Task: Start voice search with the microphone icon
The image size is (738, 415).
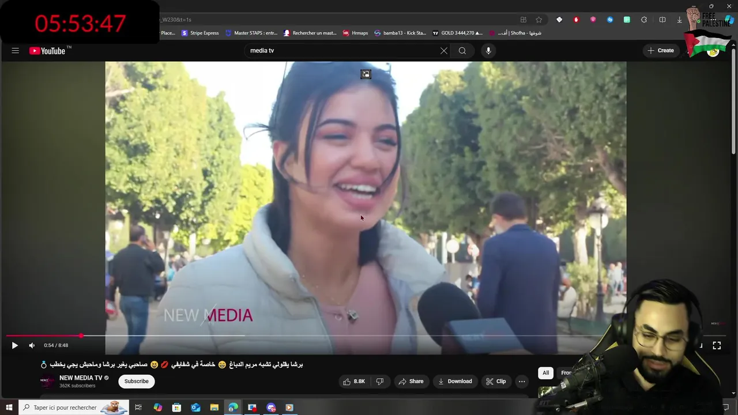Action: pyautogui.click(x=488, y=51)
